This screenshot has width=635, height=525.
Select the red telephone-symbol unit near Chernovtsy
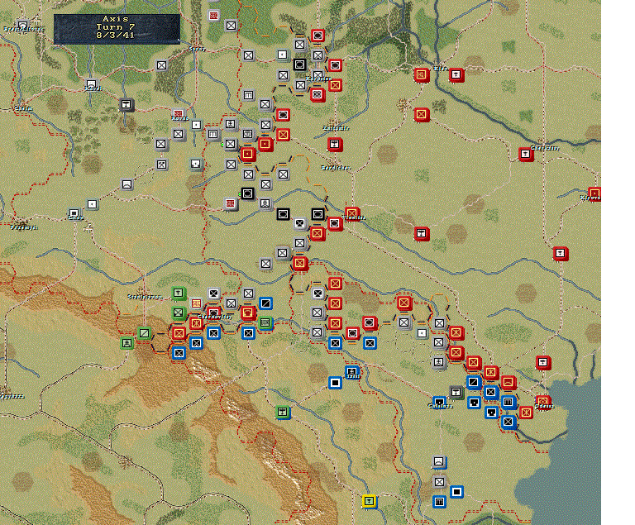click(x=247, y=313)
